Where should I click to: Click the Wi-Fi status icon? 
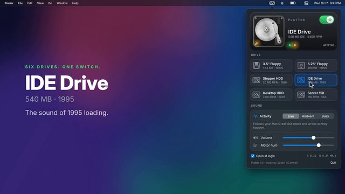click(x=282, y=3)
